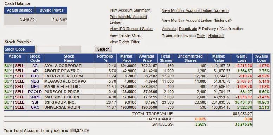The height and width of the screenshot is (135, 273).
Task: Open the PGOLD stock code link
Action: coord(35,92)
